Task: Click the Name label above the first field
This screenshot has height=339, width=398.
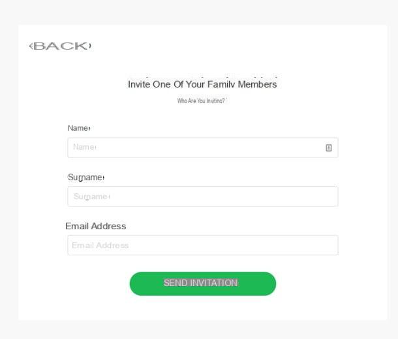Action: coord(79,128)
